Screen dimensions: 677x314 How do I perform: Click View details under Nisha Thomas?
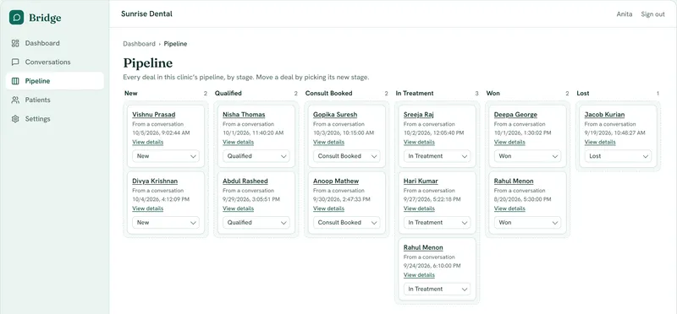click(239, 142)
